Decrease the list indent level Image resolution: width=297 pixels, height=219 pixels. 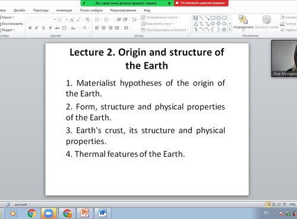119,20
